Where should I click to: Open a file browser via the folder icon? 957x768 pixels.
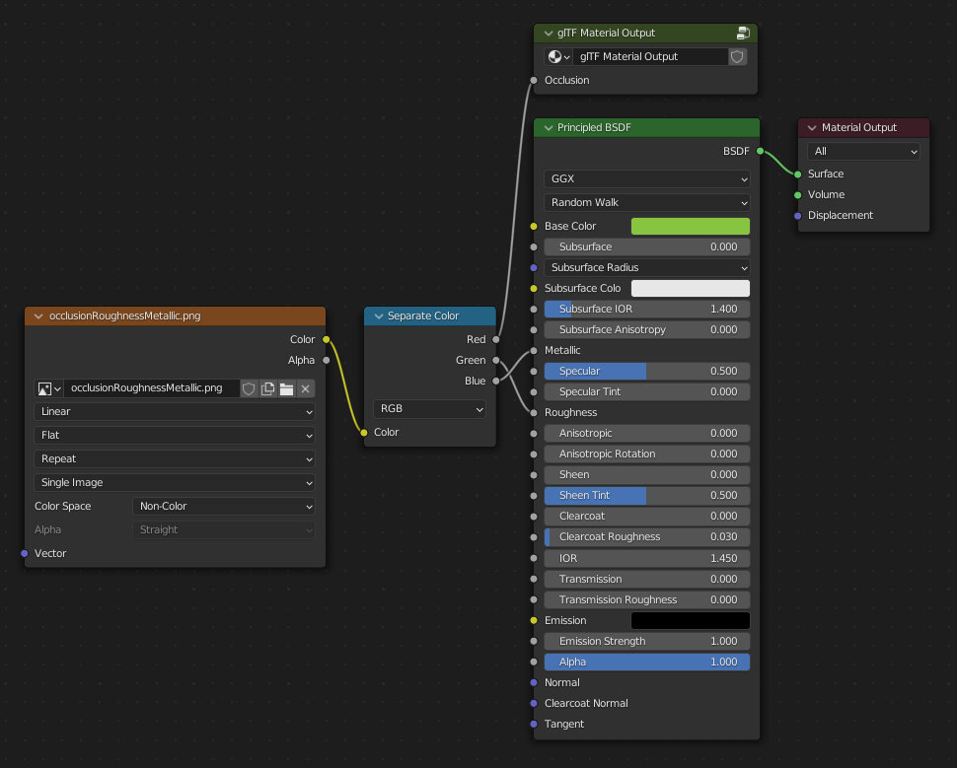tap(286, 388)
